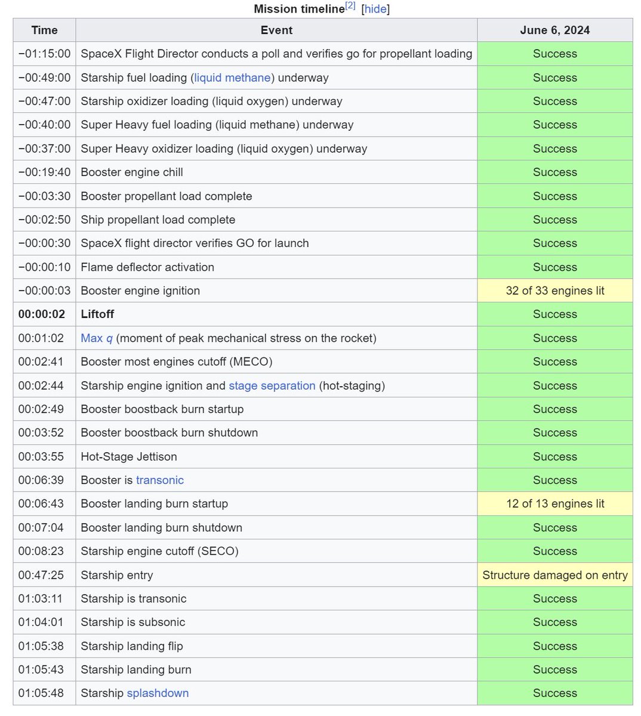Click the 00:06:39 time cell

44,480
